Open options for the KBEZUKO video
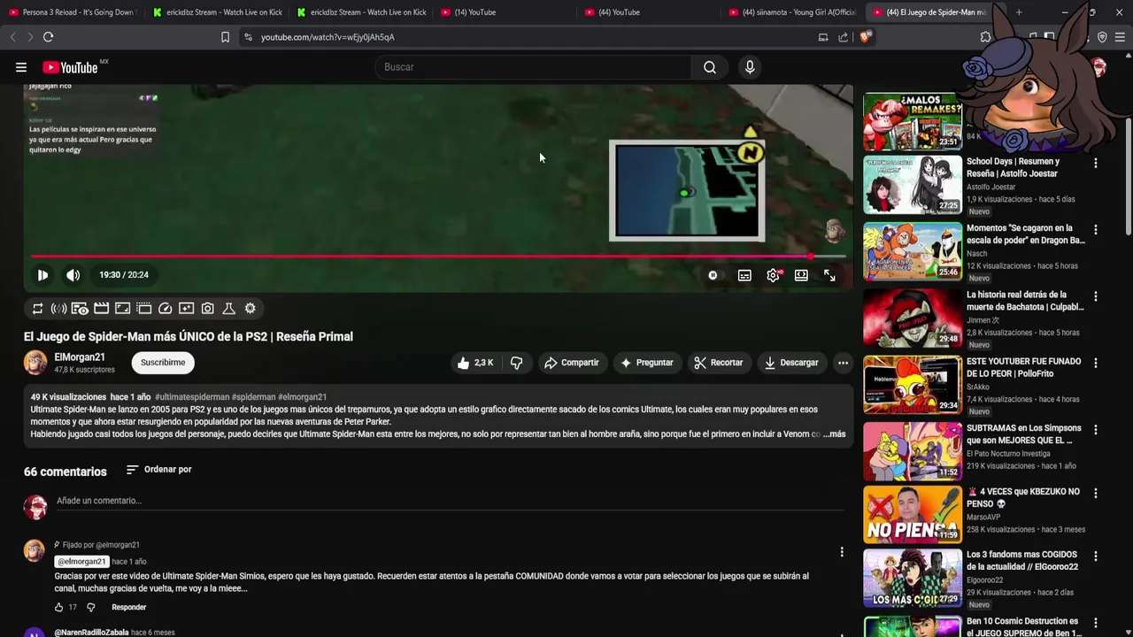Image resolution: width=1133 pixels, height=637 pixels. 1096,494
